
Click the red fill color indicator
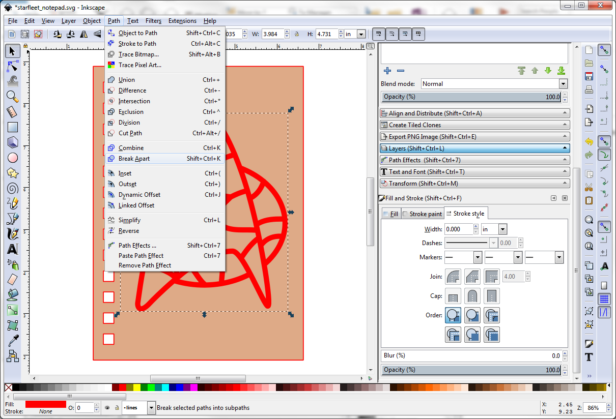[x=45, y=404]
